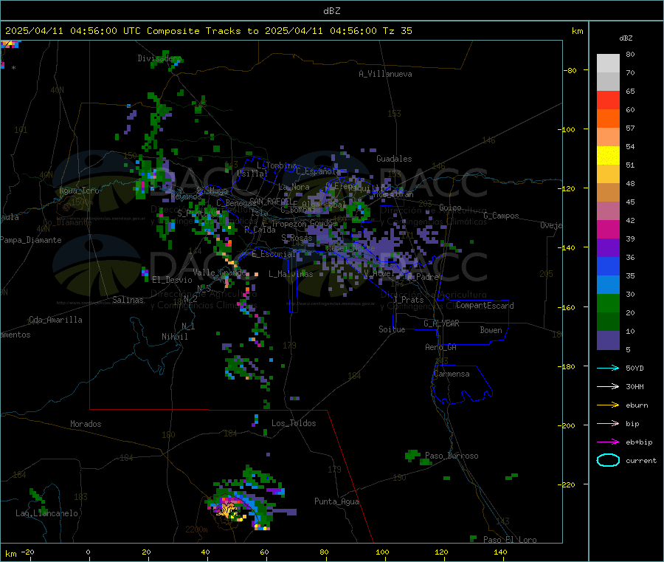Image resolution: width=664 pixels, height=562 pixels.
Task: Click the G_ALVEAR map label
Action: (441, 323)
